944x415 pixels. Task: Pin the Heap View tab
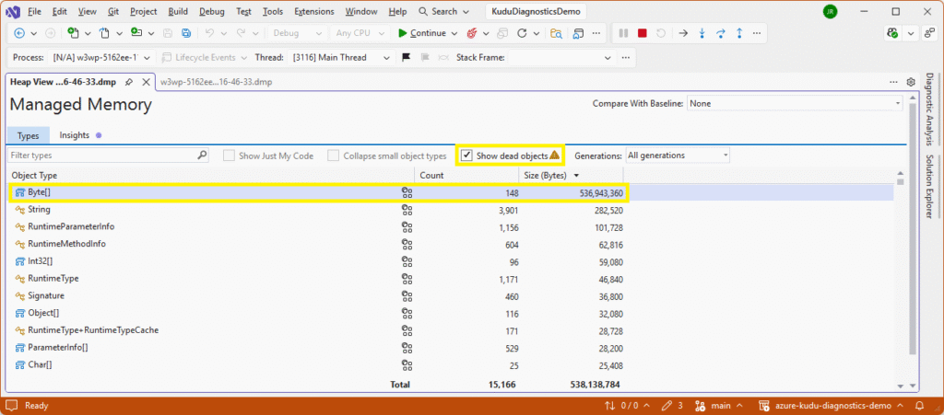pos(129,82)
